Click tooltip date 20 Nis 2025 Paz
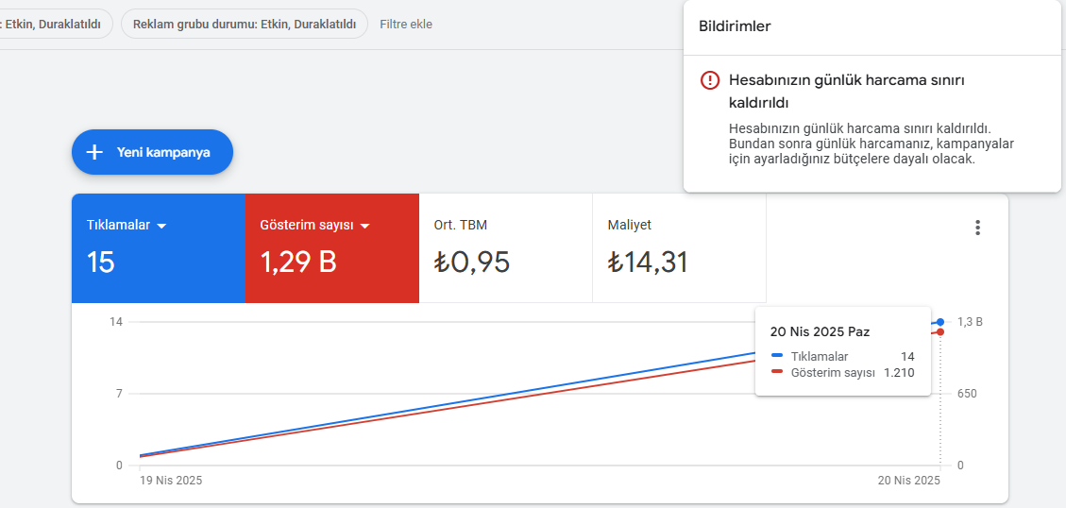The image size is (1066, 508). 820,331
